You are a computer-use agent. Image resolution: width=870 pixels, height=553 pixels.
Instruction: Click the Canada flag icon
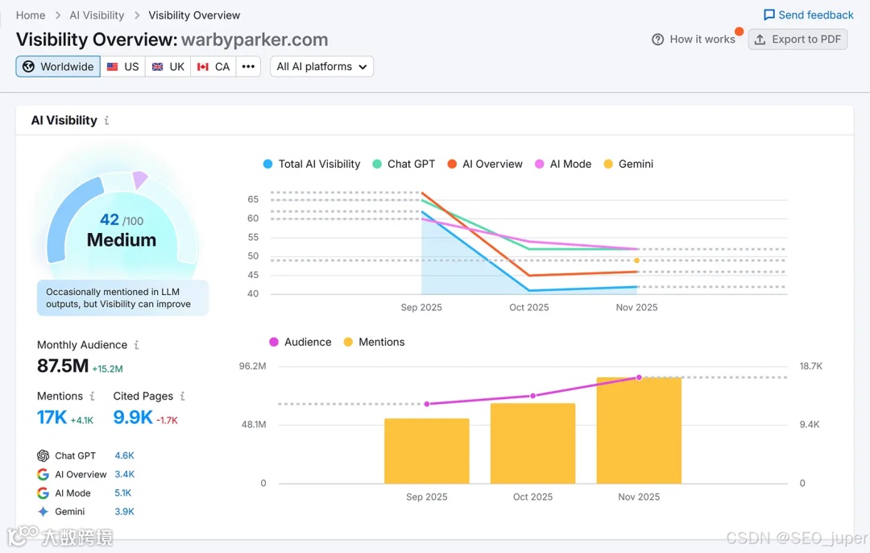203,67
